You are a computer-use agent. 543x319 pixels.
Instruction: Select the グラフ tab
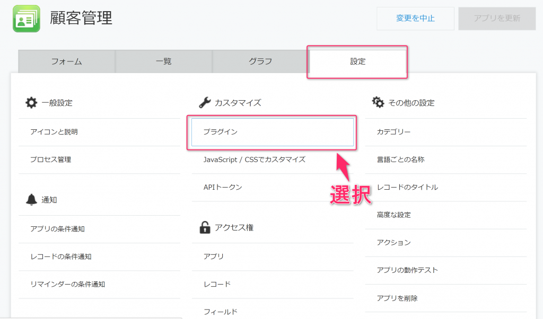click(x=260, y=61)
